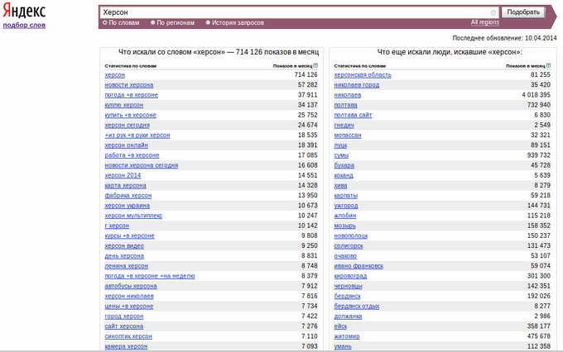
Task: Open the '+из рук +в руки херсон' link
Action: 137,136
